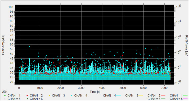Select the dark green CHAN = 6 line legend

pyautogui.click(x=156, y=99)
